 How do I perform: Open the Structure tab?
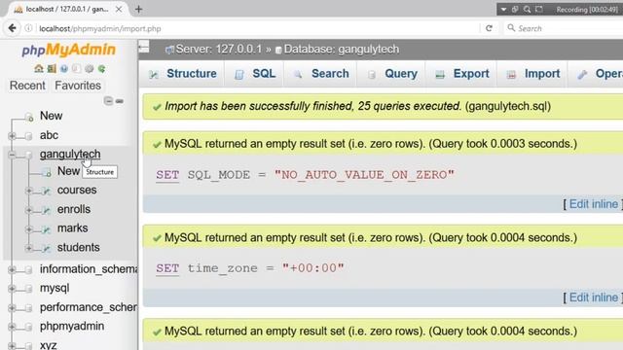pyautogui.click(x=182, y=74)
